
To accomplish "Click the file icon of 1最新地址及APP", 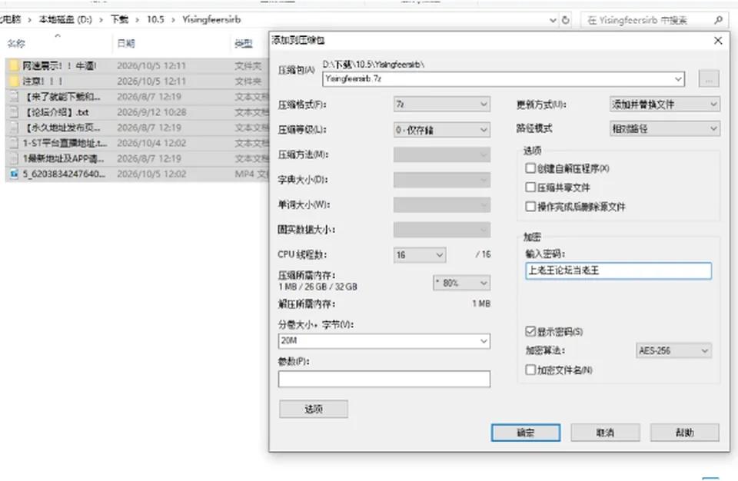I will tap(14, 158).
